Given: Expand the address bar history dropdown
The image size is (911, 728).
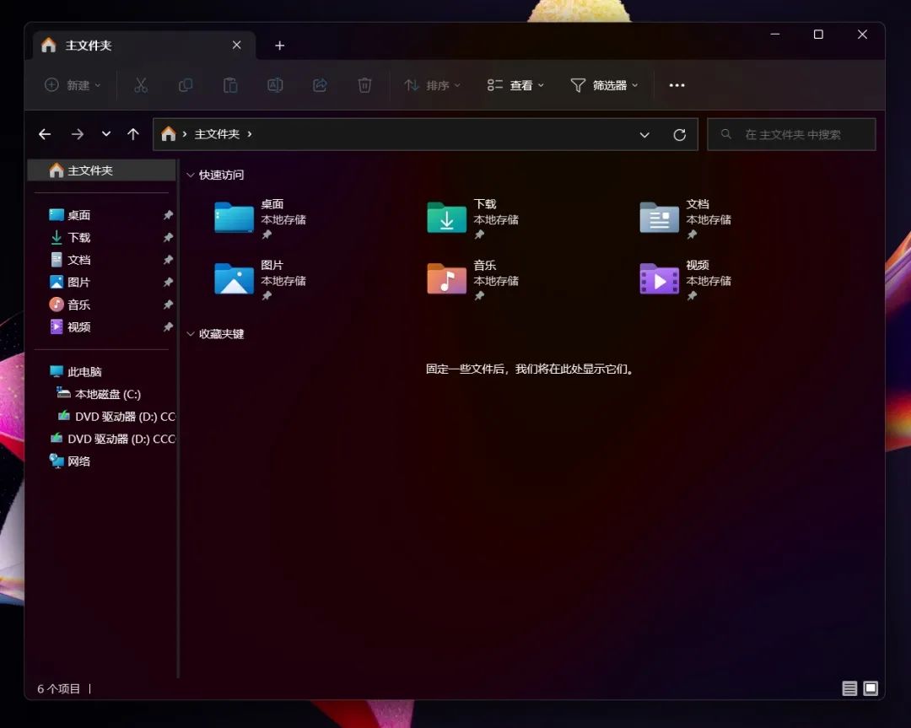Looking at the screenshot, I should tap(644, 135).
